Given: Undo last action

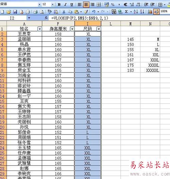Looking at the screenshot, I should [x=94, y=12].
